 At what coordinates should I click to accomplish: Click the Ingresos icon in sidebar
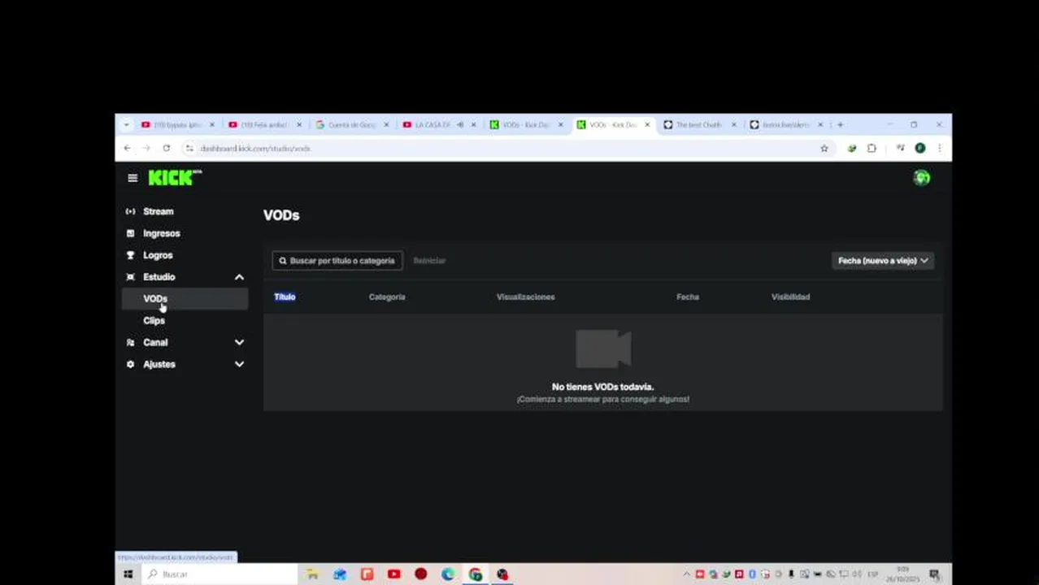130,233
